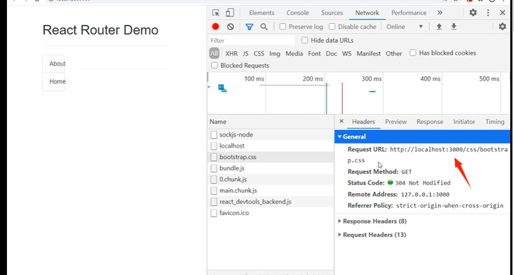514x275 pixels.
Task: Select the sockjs-node request
Action: 271,135
